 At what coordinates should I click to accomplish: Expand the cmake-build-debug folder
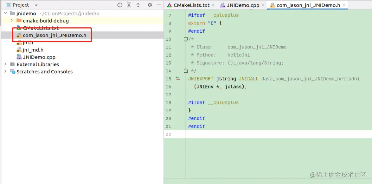(x=11, y=21)
